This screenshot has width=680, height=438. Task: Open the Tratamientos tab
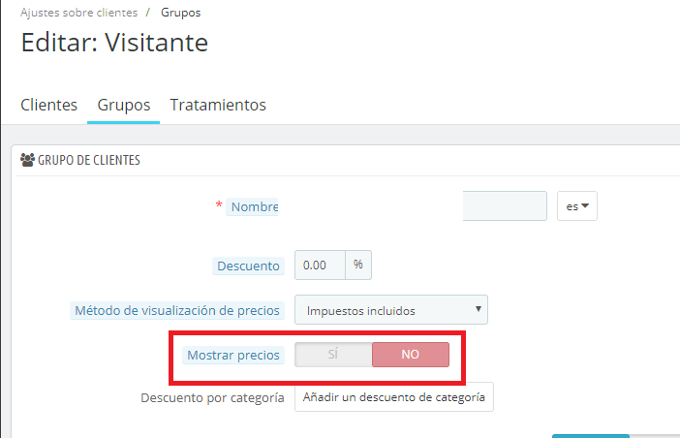coord(218,105)
